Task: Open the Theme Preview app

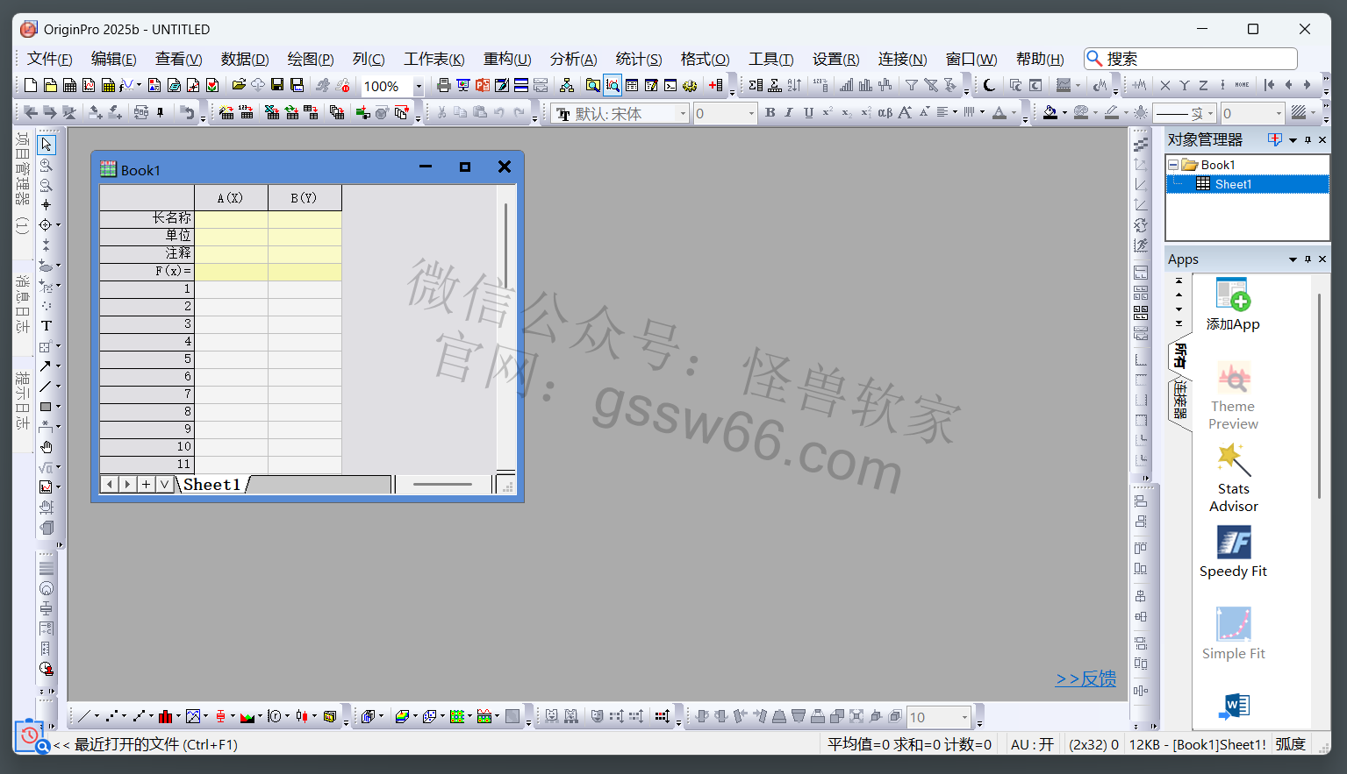Action: tap(1233, 396)
